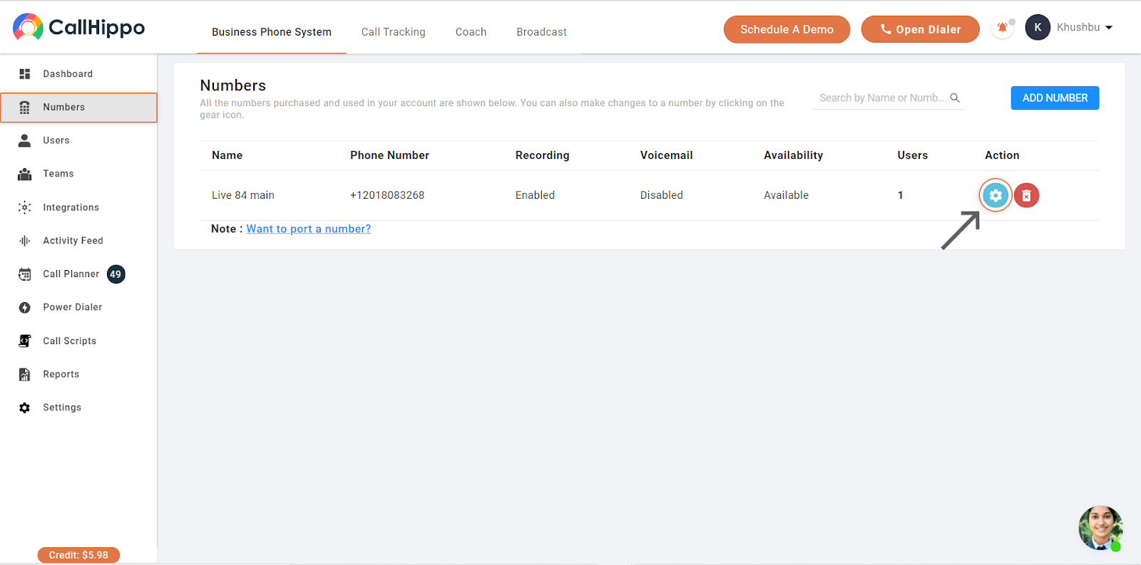Image resolution: width=1141 pixels, height=565 pixels.
Task: Click the Open Dialer button
Action: (x=920, y=29)
